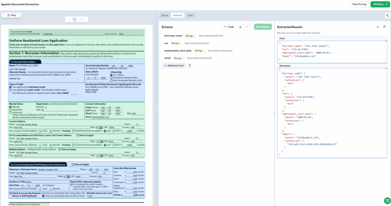Click the email description input field
This screenshot has height=206, width=391.
pyautogui.click(x=199, y=58)
